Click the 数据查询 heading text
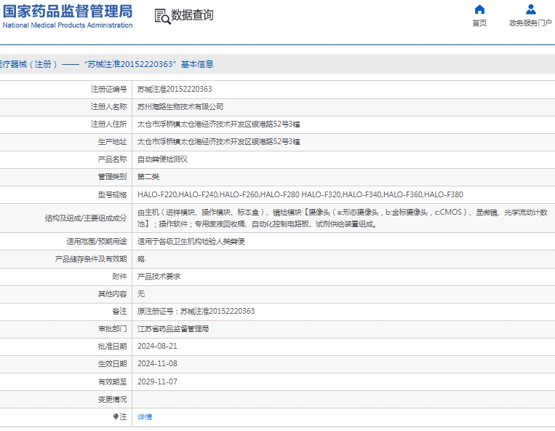The height and width of the screenshot is (431, 555). click(x=192, y=15)
